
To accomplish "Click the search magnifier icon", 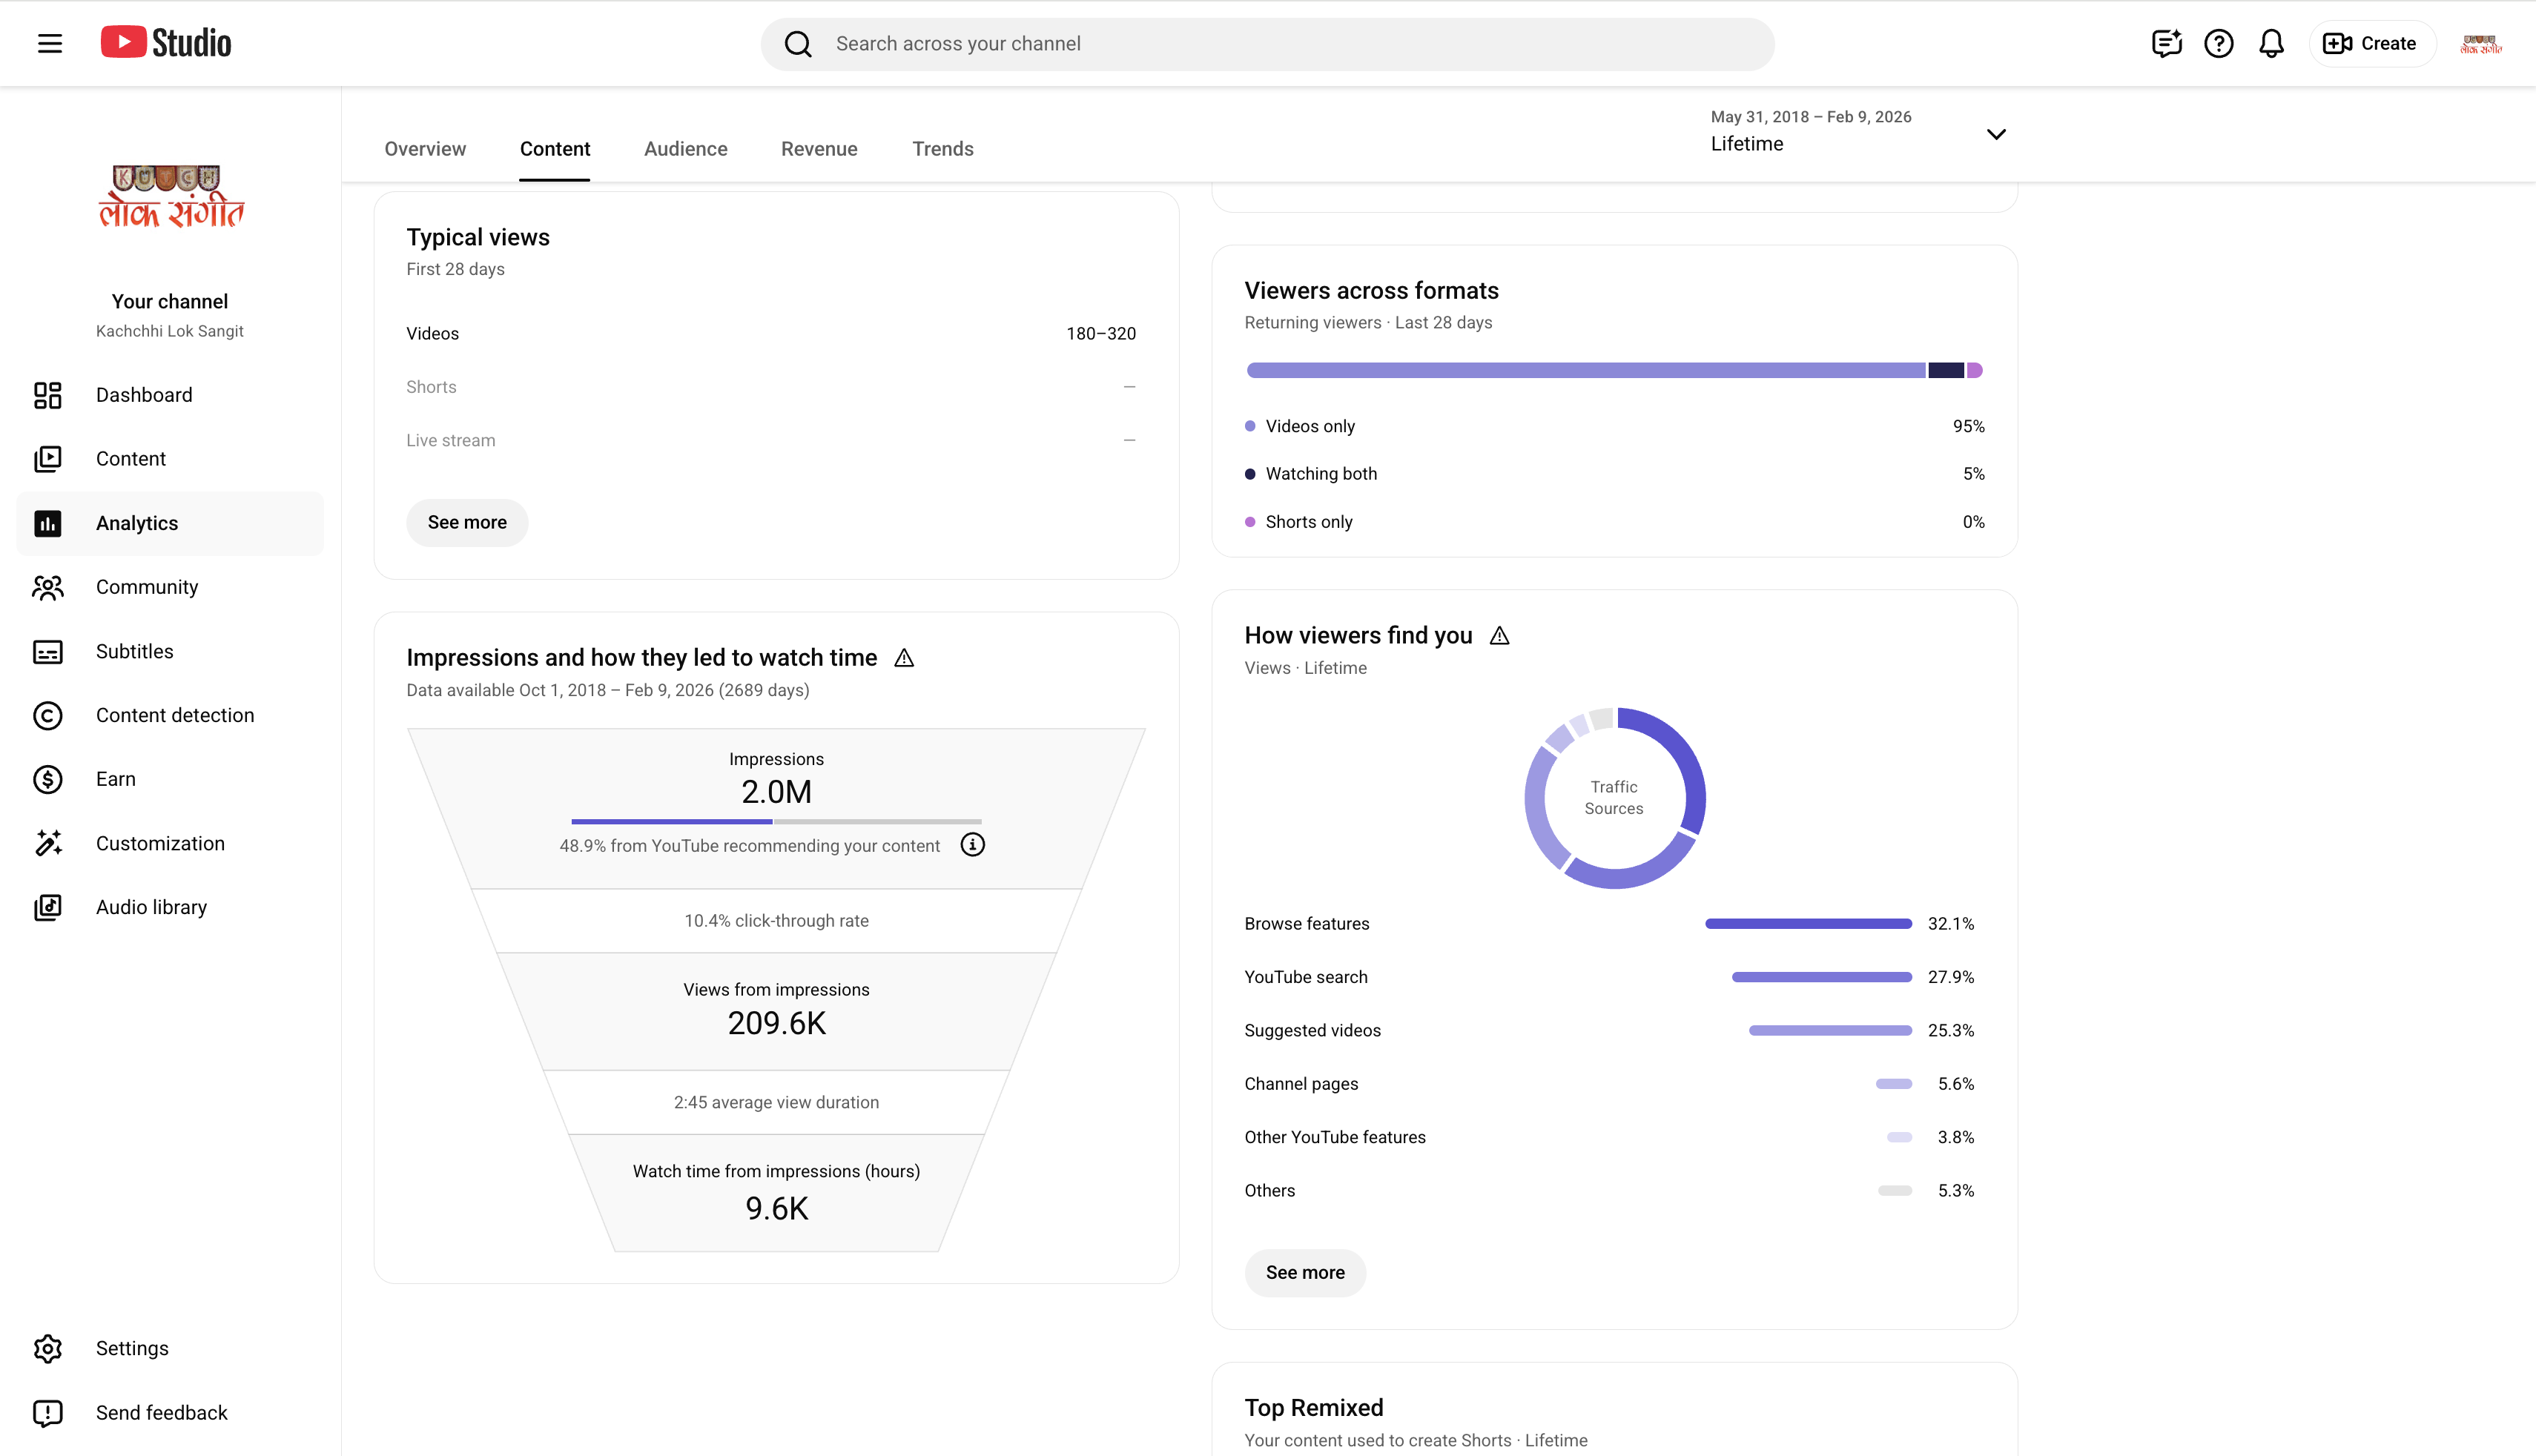I will point(798,44).
